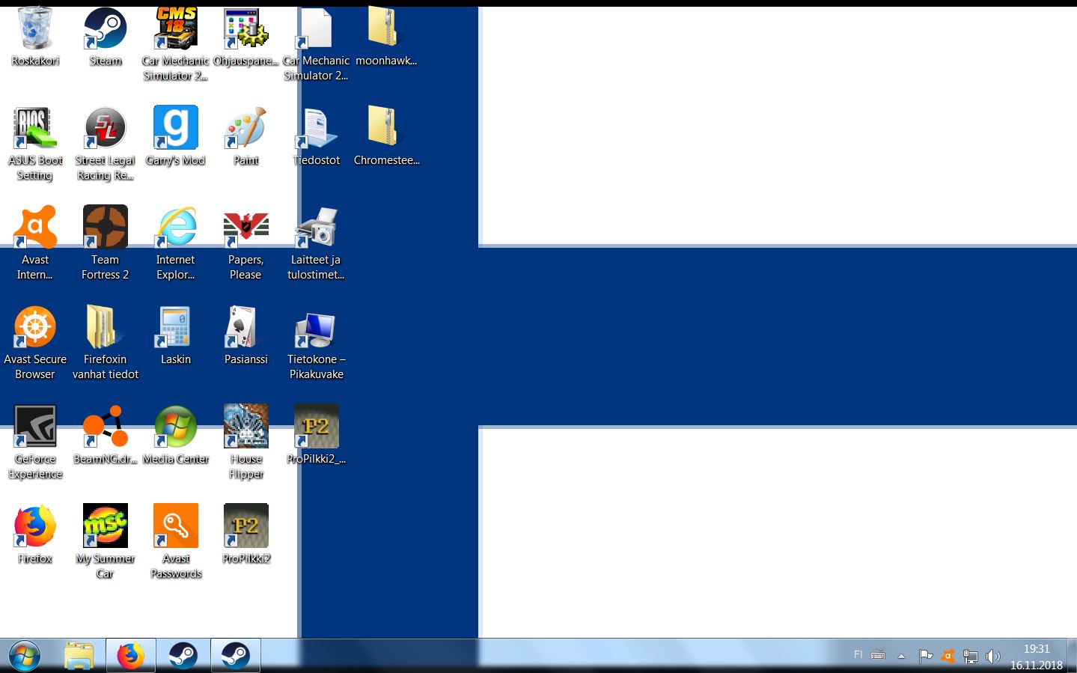
Task: Switch to Firefox in the taskbar
Action: point(131,656)
